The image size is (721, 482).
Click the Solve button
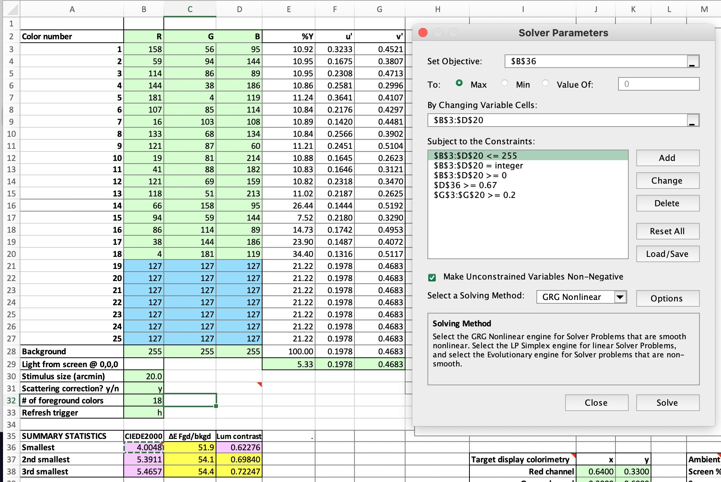point(667,402)
